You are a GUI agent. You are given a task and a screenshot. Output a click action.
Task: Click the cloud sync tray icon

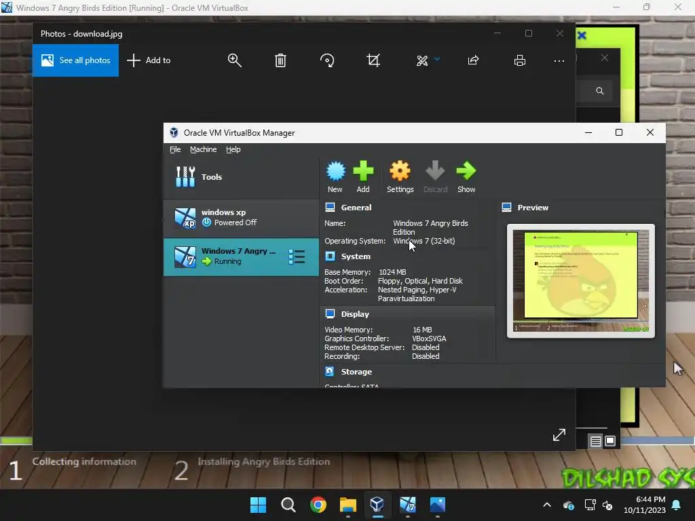569,505
